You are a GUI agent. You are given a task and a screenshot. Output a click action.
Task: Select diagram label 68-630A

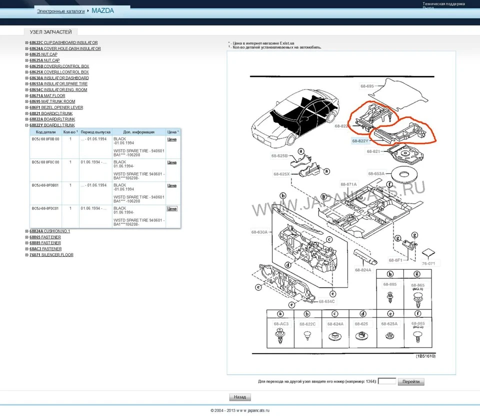tap(259, 232)
